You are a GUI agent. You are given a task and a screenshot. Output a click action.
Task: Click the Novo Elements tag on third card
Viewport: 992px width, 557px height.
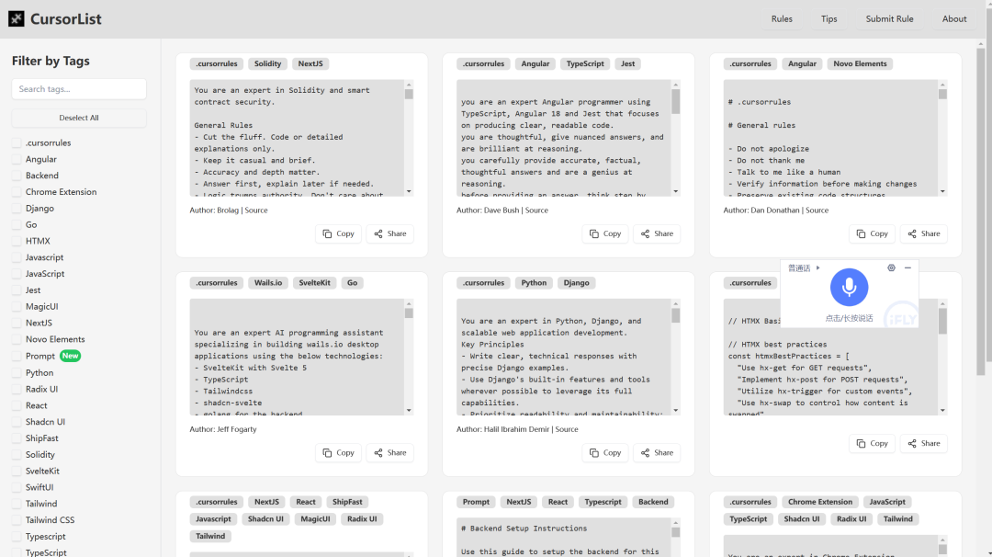point(860,64)
